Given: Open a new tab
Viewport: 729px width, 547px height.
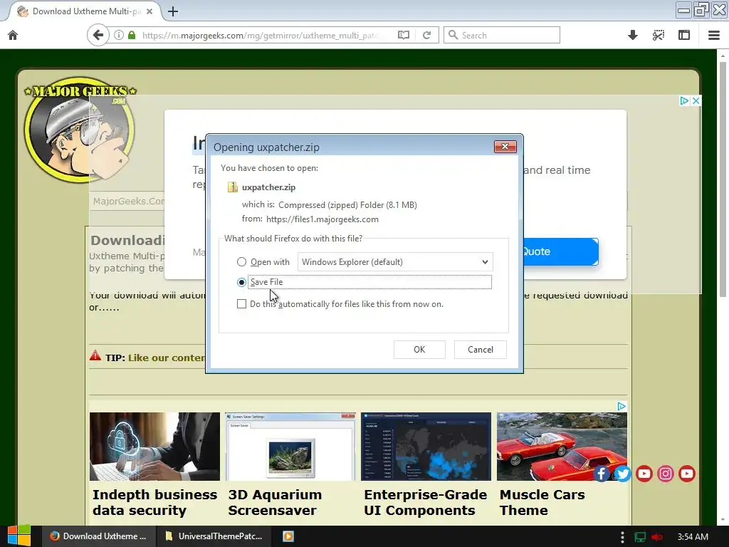Looking at the screenshot, I should (173, 11).
